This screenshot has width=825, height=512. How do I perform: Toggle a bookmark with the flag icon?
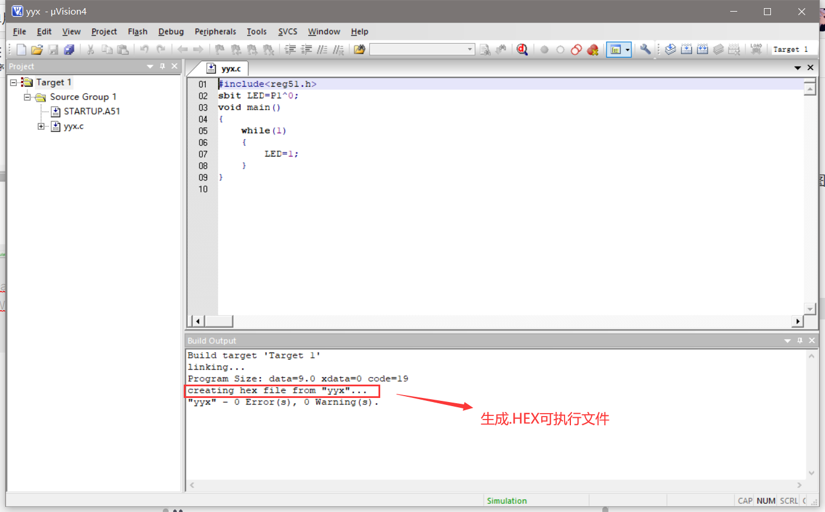(220, 49)
